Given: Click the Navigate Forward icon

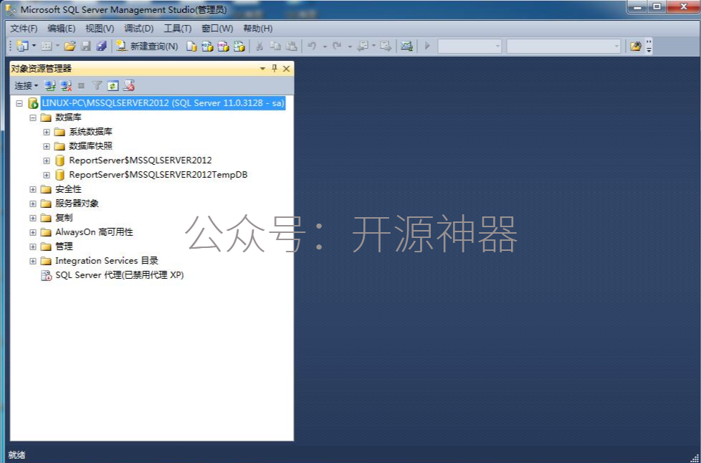Looking at the screenshot, I should coord(386,46).
